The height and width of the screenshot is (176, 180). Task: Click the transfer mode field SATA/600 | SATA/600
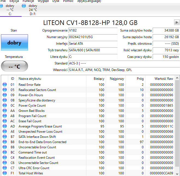(x=93, y=50)
